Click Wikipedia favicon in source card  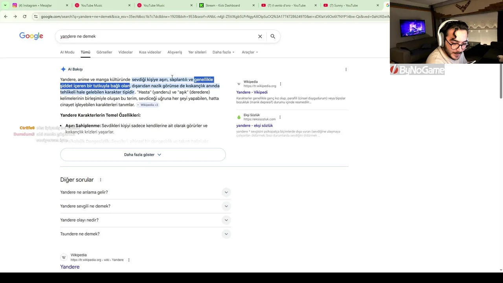(239, 84)
